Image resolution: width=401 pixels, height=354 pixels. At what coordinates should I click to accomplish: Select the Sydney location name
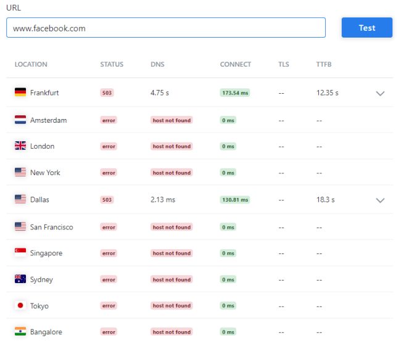[x=41, y=279]
